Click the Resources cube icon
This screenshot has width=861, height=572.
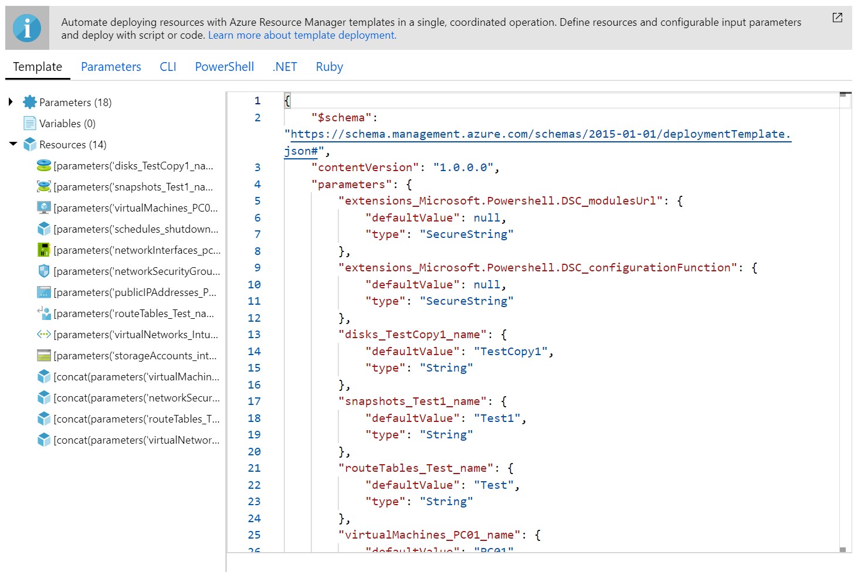(x=30, y=144)
